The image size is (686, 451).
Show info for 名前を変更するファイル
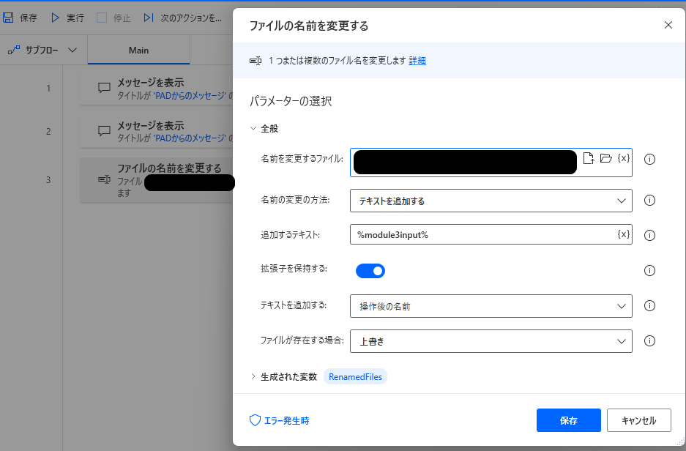coord(649,159)
